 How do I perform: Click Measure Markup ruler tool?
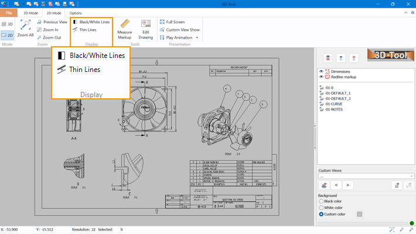click(x=124, y=23)
